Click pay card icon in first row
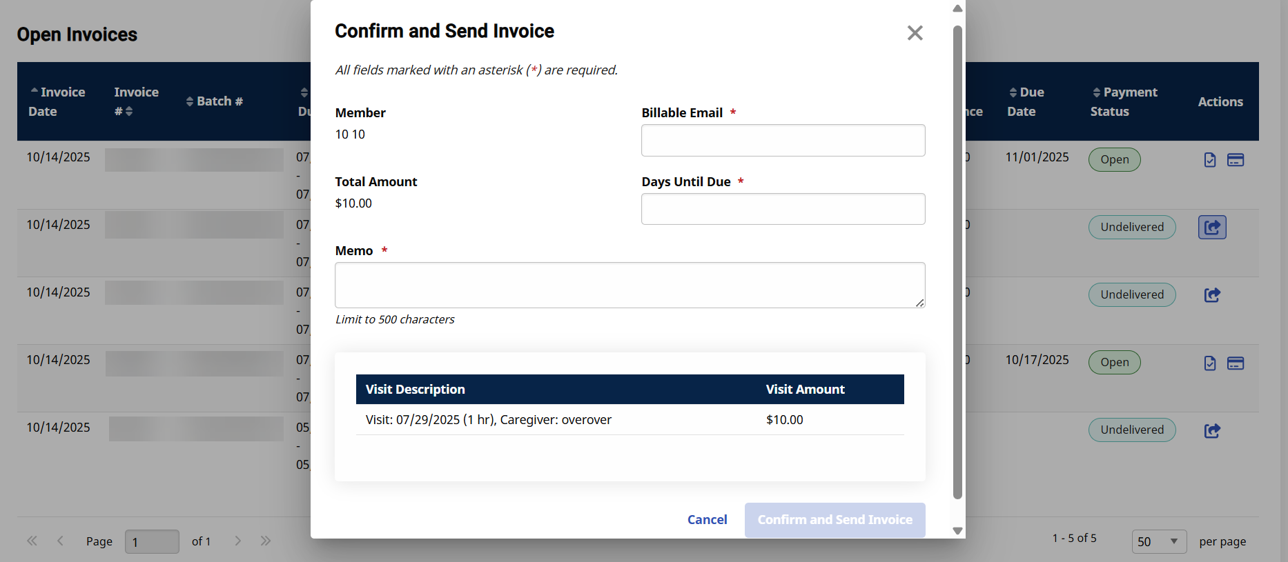 coord(1236,160)
